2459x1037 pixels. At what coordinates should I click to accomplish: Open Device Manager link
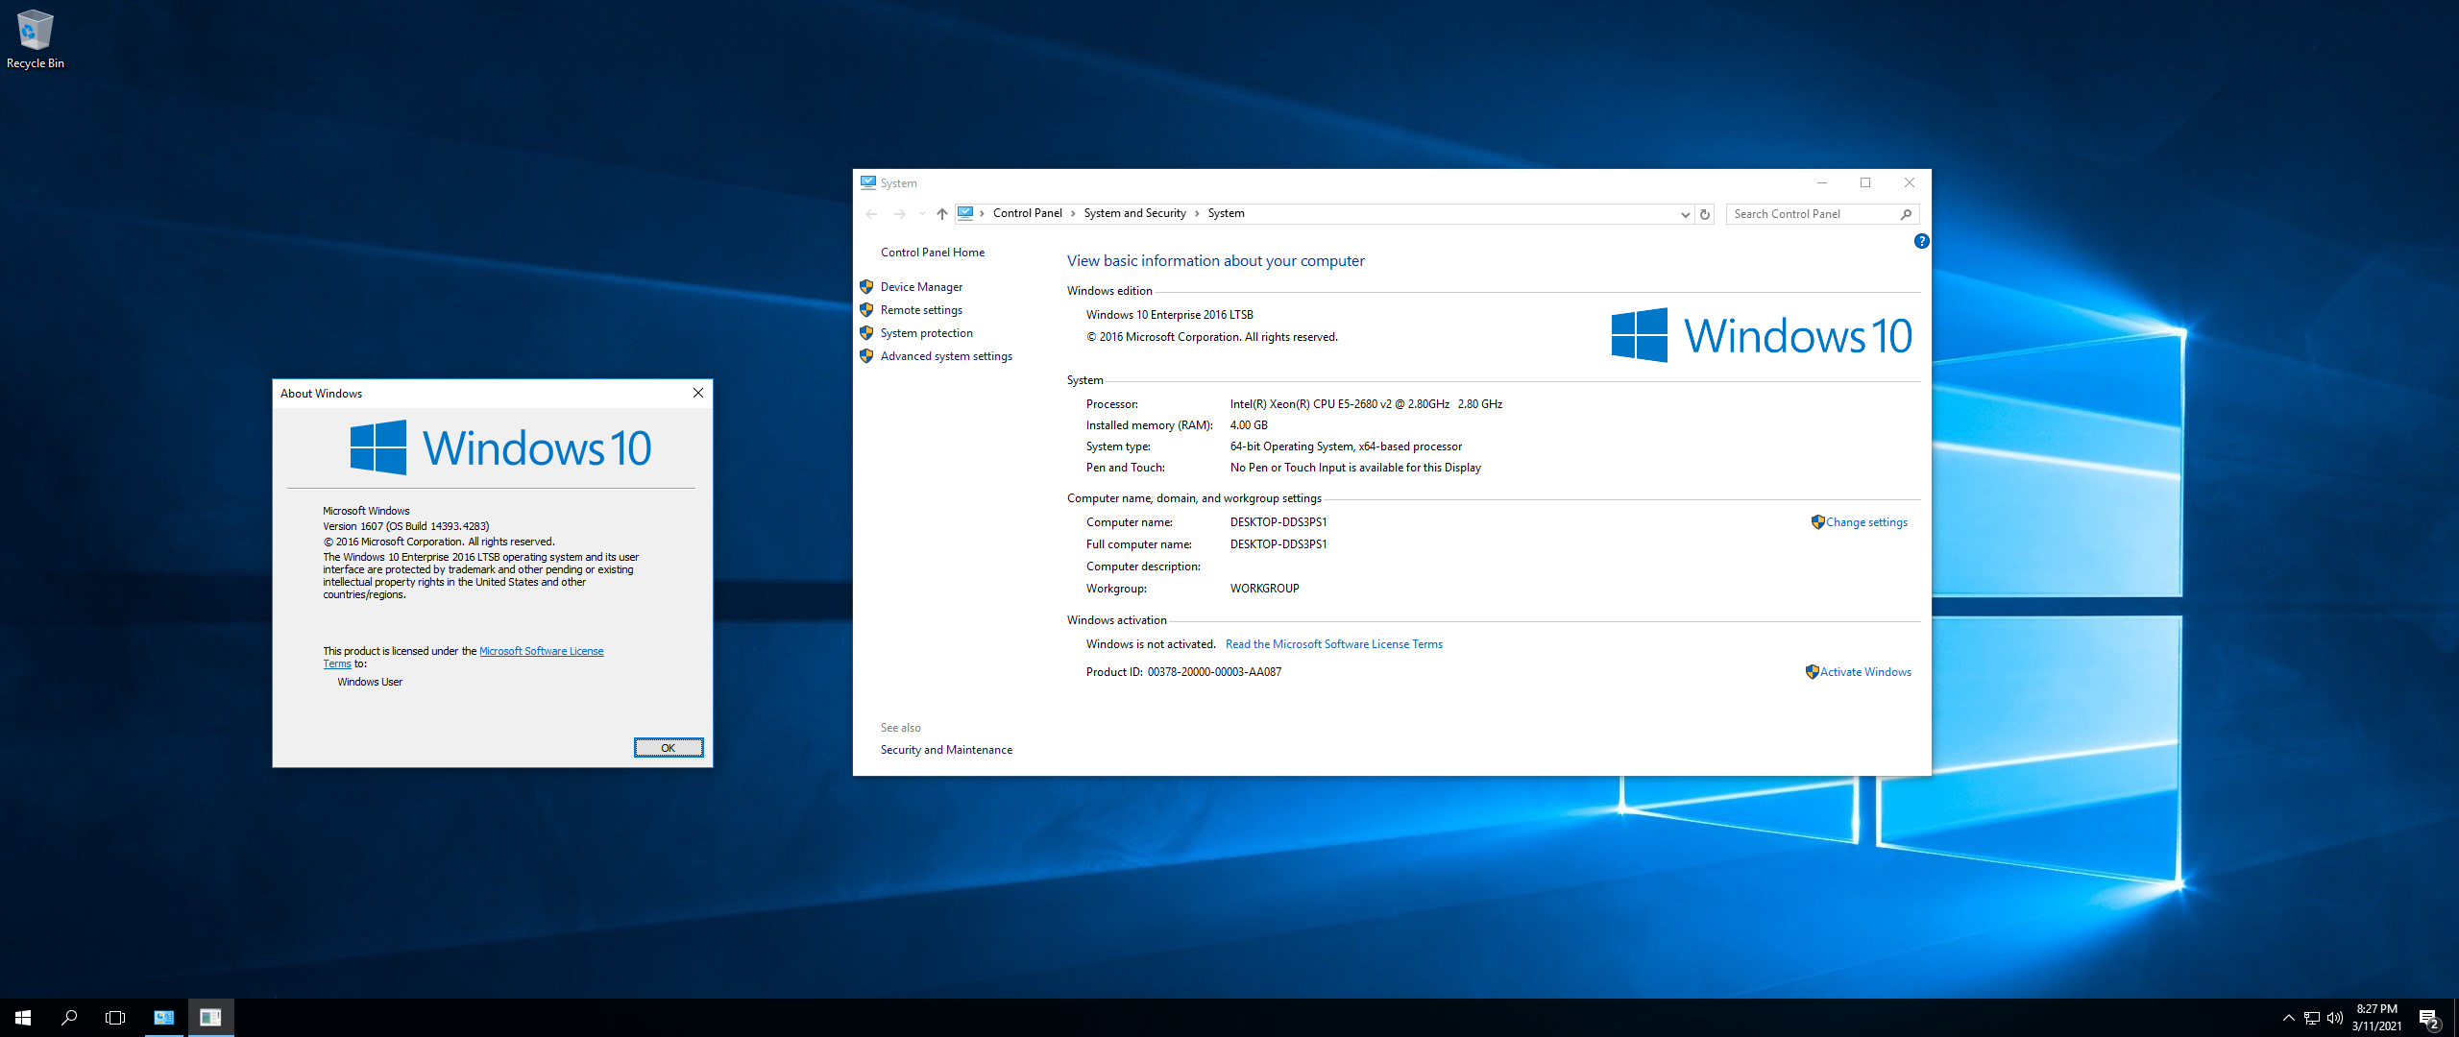(921, 287)
